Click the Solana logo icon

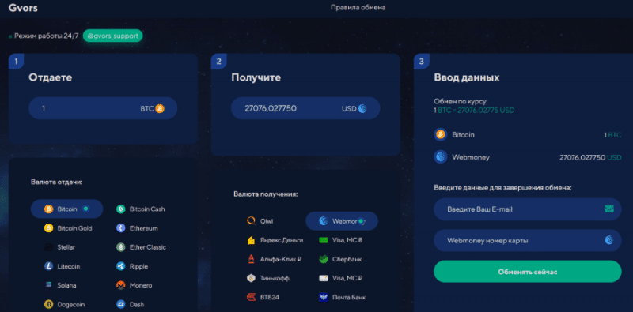click(48, 285)
